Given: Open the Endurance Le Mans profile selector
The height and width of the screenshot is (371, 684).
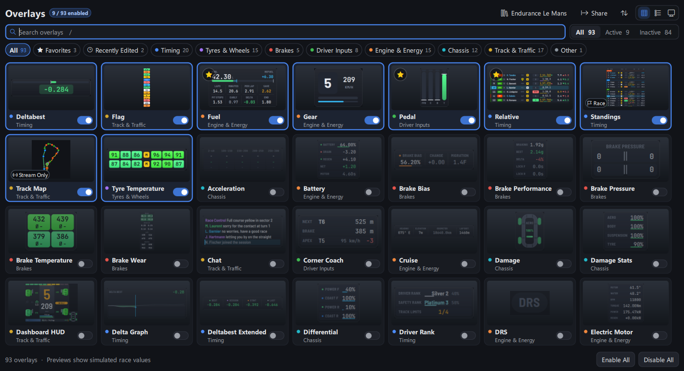Looking at the screenshot, I should point(534,13).
